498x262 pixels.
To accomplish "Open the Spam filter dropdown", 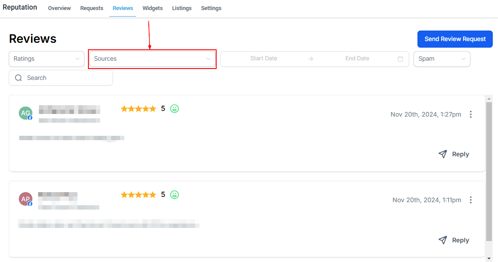I will (x=442, y=59).
